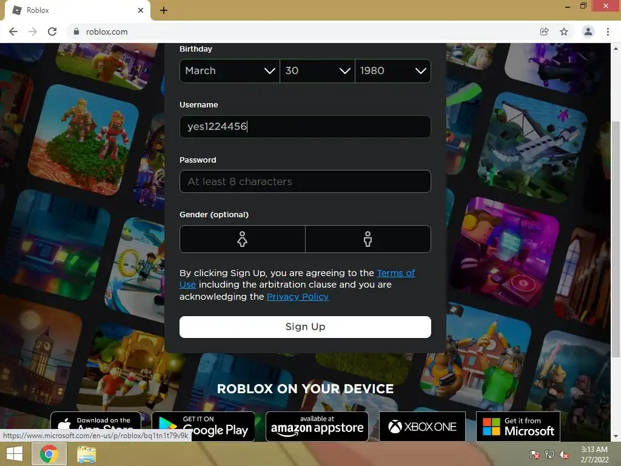The width and height of the screenshot is (621, 466).
Task: Click the browser forward arrow
Action: coord(33,32)
